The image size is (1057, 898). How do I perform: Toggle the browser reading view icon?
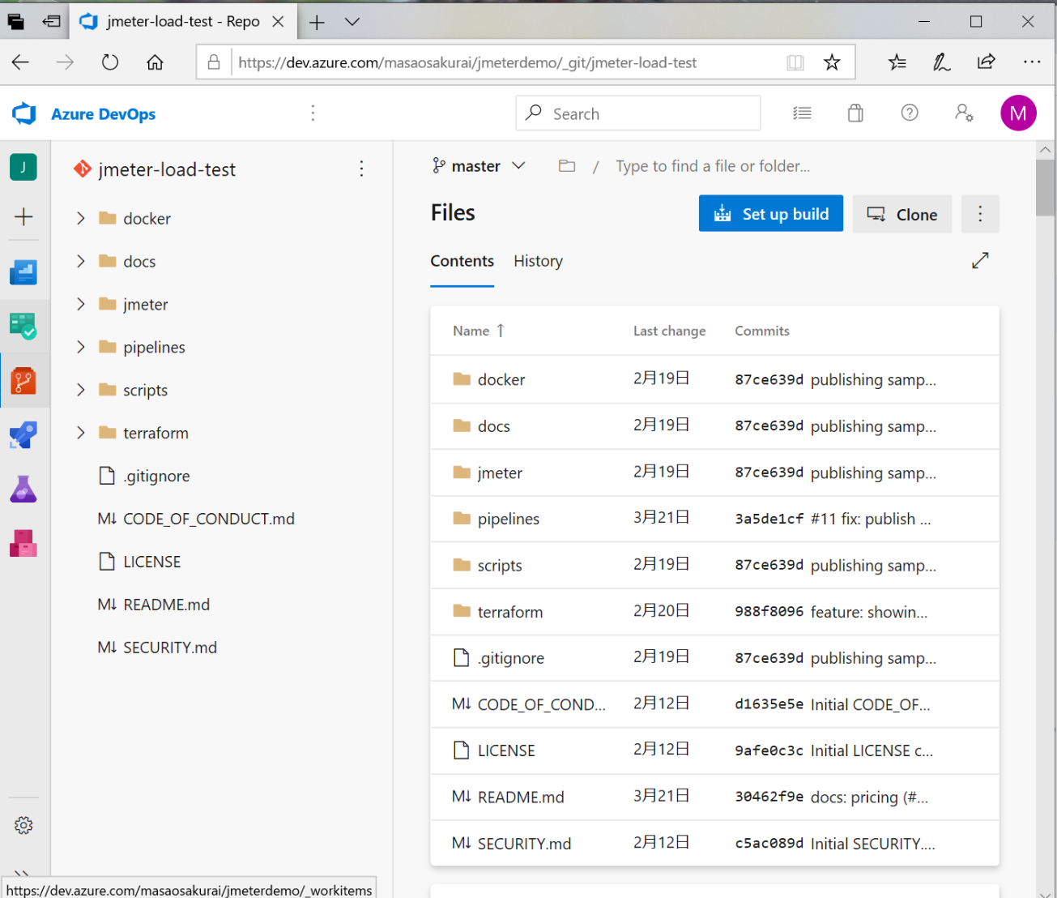tap(795, 62)
